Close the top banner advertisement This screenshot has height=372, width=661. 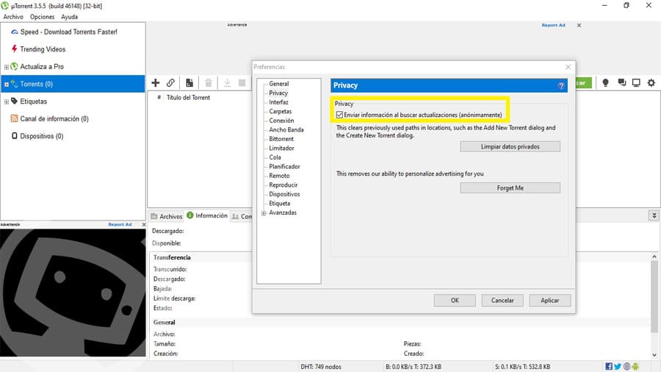(579, 25)
